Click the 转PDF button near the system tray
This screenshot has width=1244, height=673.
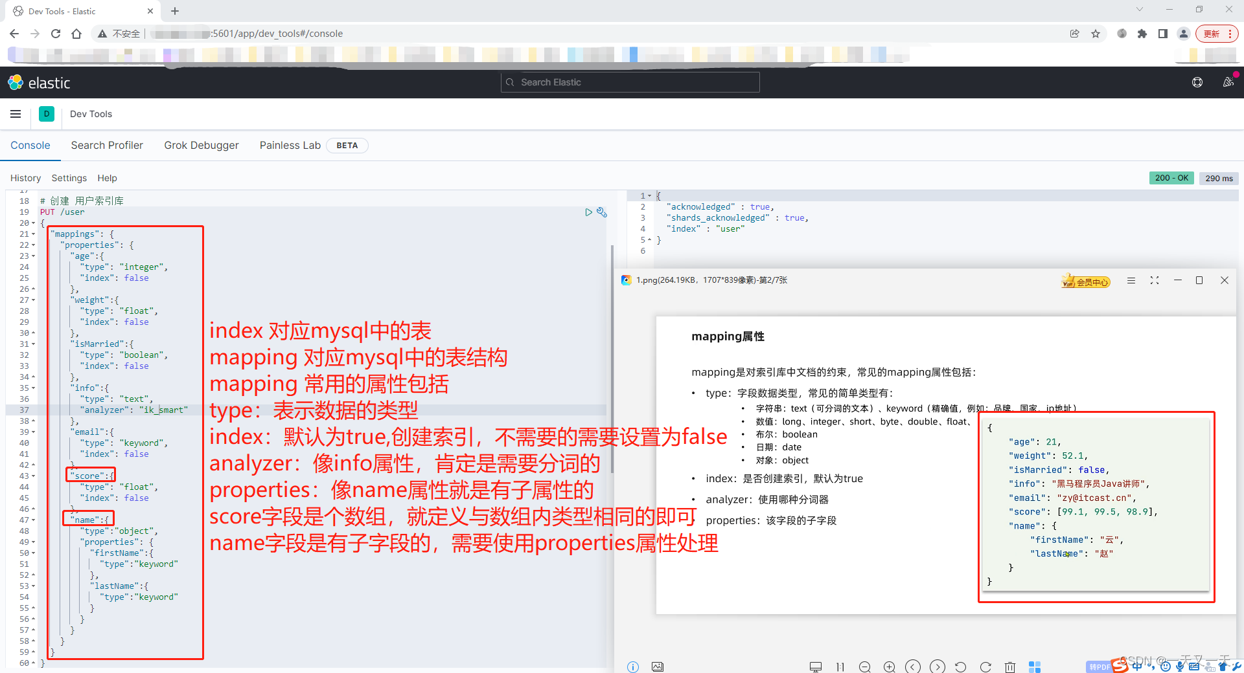click(1100, 667)
